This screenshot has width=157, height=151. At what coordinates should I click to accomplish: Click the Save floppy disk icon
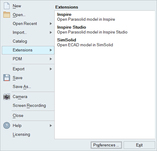(x=7, y=78)
